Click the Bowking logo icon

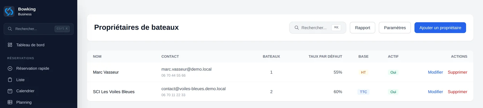tap(9, 11)
